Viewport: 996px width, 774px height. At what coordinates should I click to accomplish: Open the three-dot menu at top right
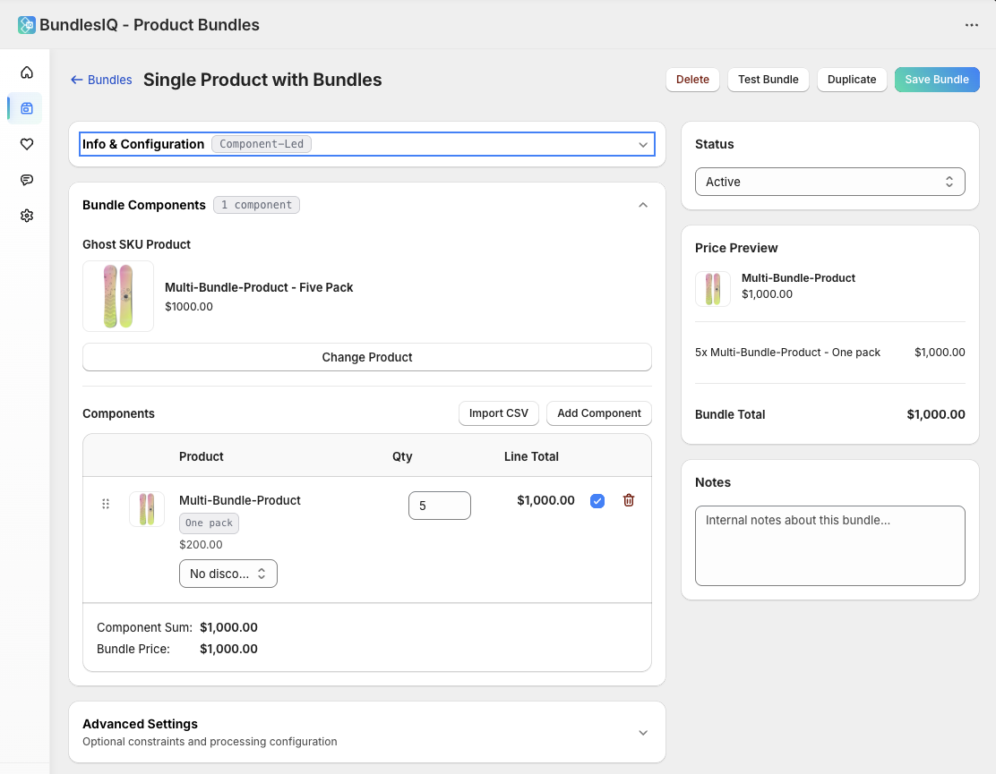[x=972, y=24]
